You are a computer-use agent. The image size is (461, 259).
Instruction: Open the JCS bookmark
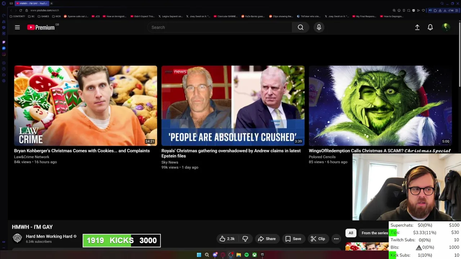[x=96, y=16]
